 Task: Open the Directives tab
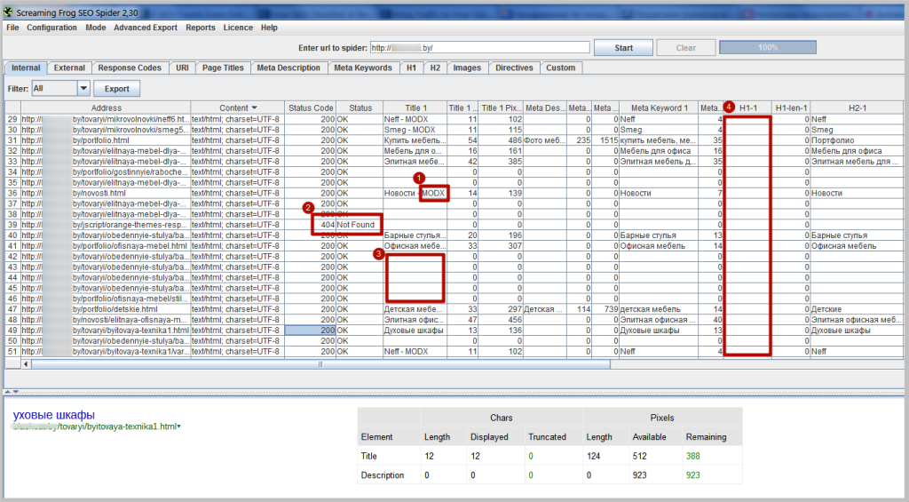click(514, 68)
